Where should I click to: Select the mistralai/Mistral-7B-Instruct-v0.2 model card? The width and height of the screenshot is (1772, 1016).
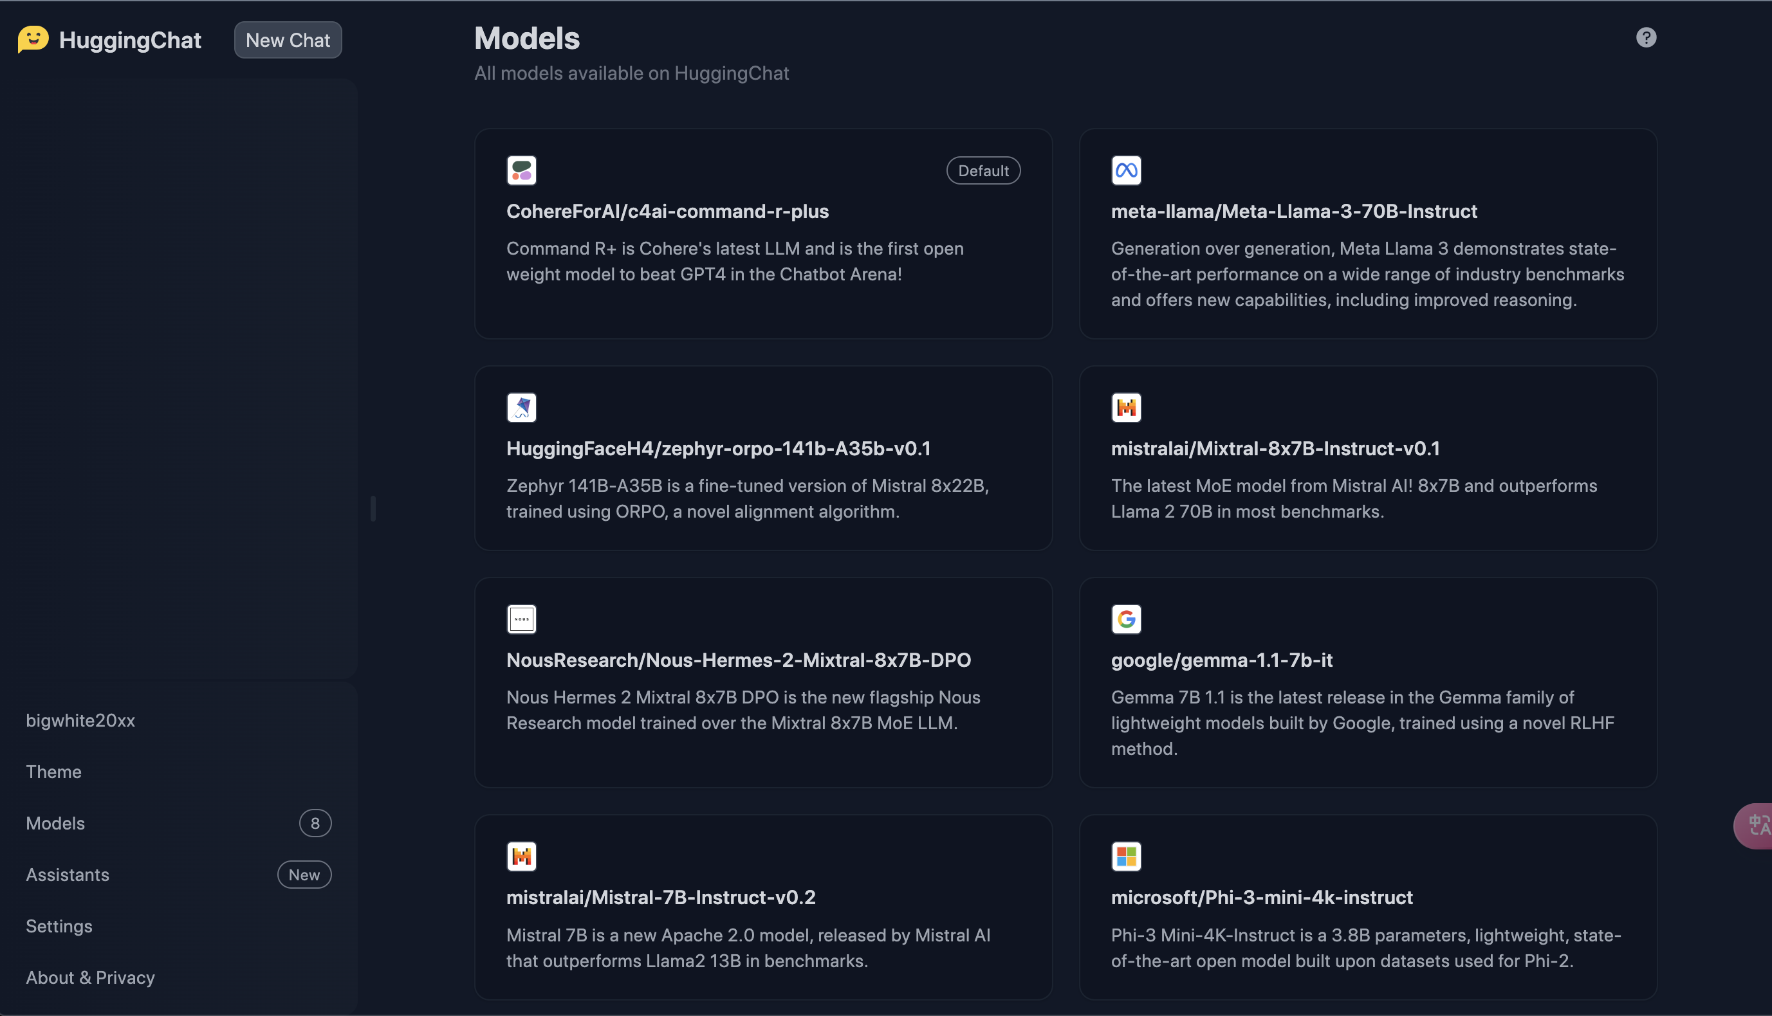pos(763,907)
